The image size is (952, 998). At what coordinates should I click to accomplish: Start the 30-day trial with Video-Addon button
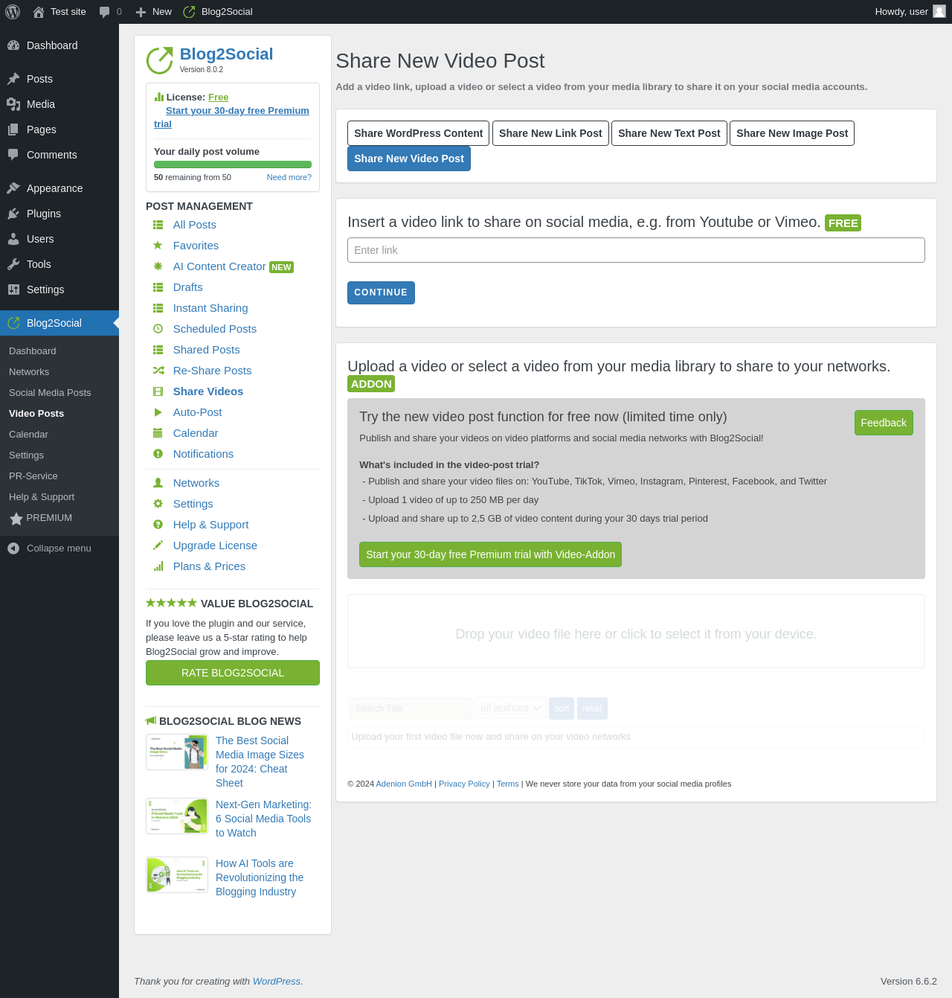click(491, 554)
